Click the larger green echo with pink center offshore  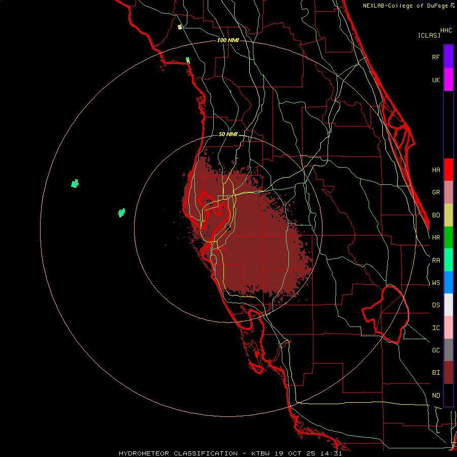(x=75, y=184)
